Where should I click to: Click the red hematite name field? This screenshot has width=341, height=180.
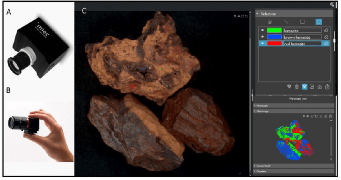click(x=302, y=43)
